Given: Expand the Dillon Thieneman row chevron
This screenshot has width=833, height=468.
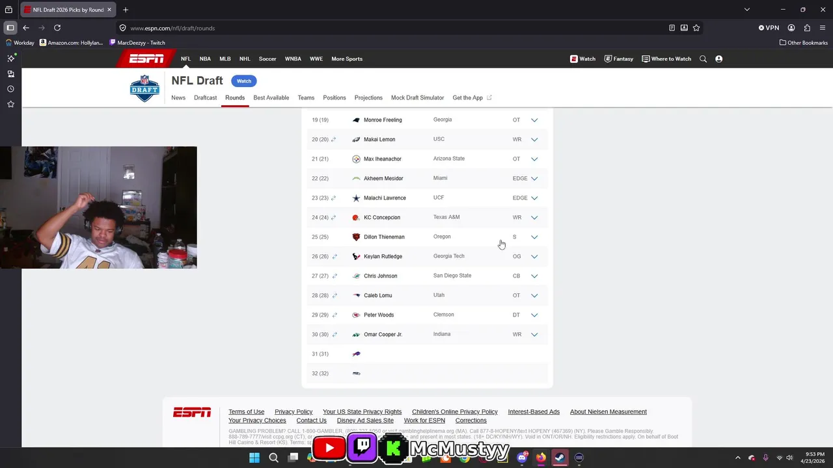Looking at the screenshot, I should (534, 237).
